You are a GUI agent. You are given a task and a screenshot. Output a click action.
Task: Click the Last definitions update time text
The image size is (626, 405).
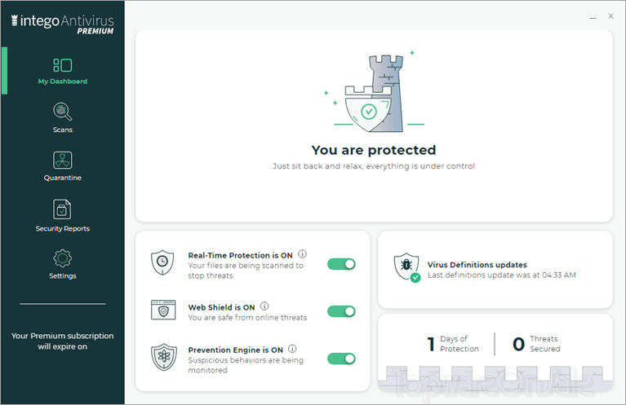click(x=502, y=275)
